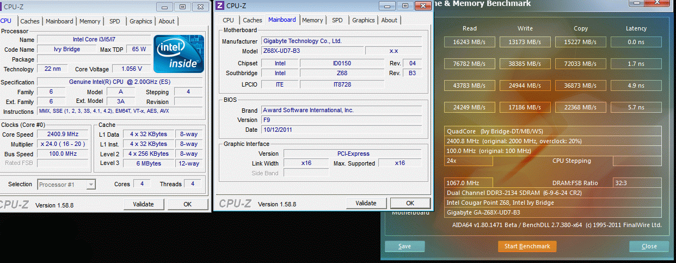Click Graphic Interface Version PCI-Express

coord(353,154)
